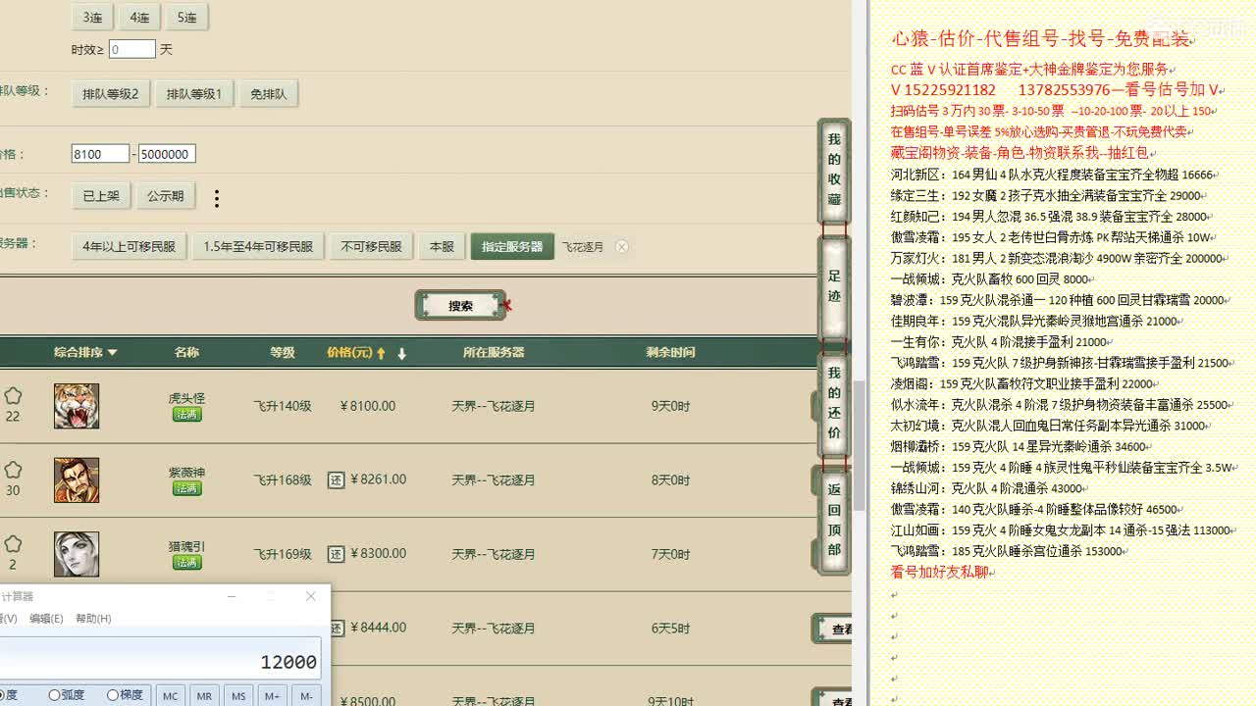Image resolution: width=1256 pixels, height=706 pixels.
Task: Sort by 剩余时间 column header
Action: coord(670,352)
